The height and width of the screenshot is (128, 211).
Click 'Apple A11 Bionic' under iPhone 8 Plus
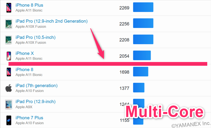[x=29, y=10]
